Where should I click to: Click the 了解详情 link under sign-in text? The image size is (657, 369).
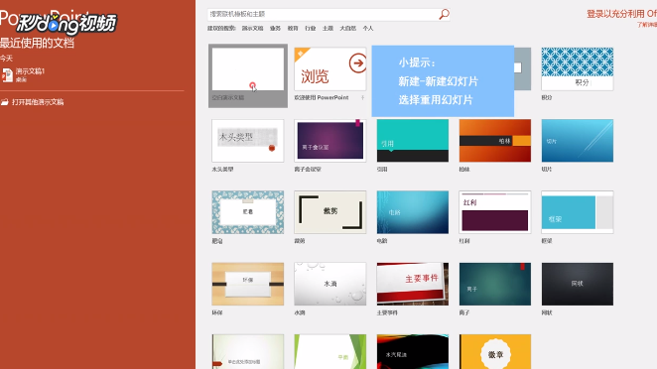(x=646, y=25)
